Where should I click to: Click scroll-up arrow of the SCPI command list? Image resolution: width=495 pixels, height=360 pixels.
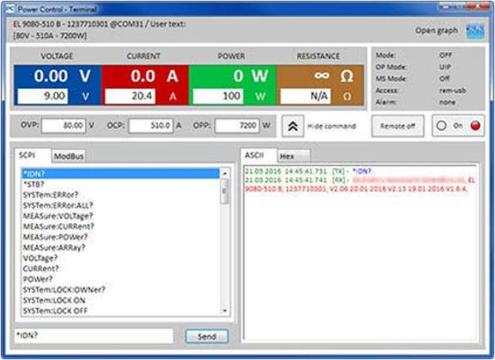coord(226,174)
